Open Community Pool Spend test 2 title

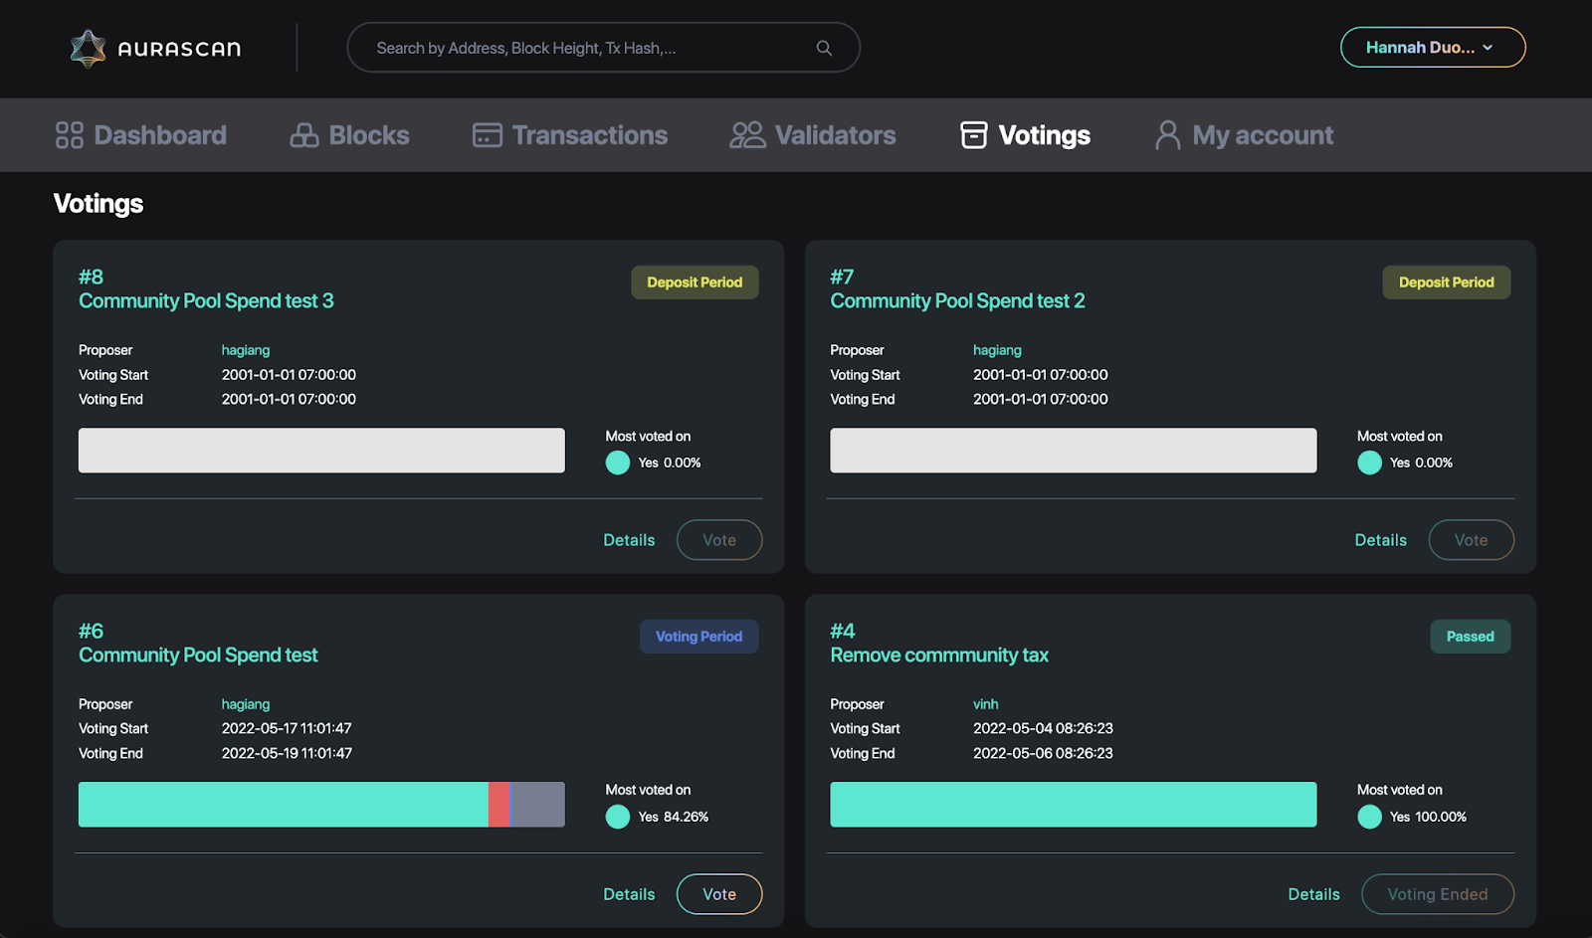[957, 301]
